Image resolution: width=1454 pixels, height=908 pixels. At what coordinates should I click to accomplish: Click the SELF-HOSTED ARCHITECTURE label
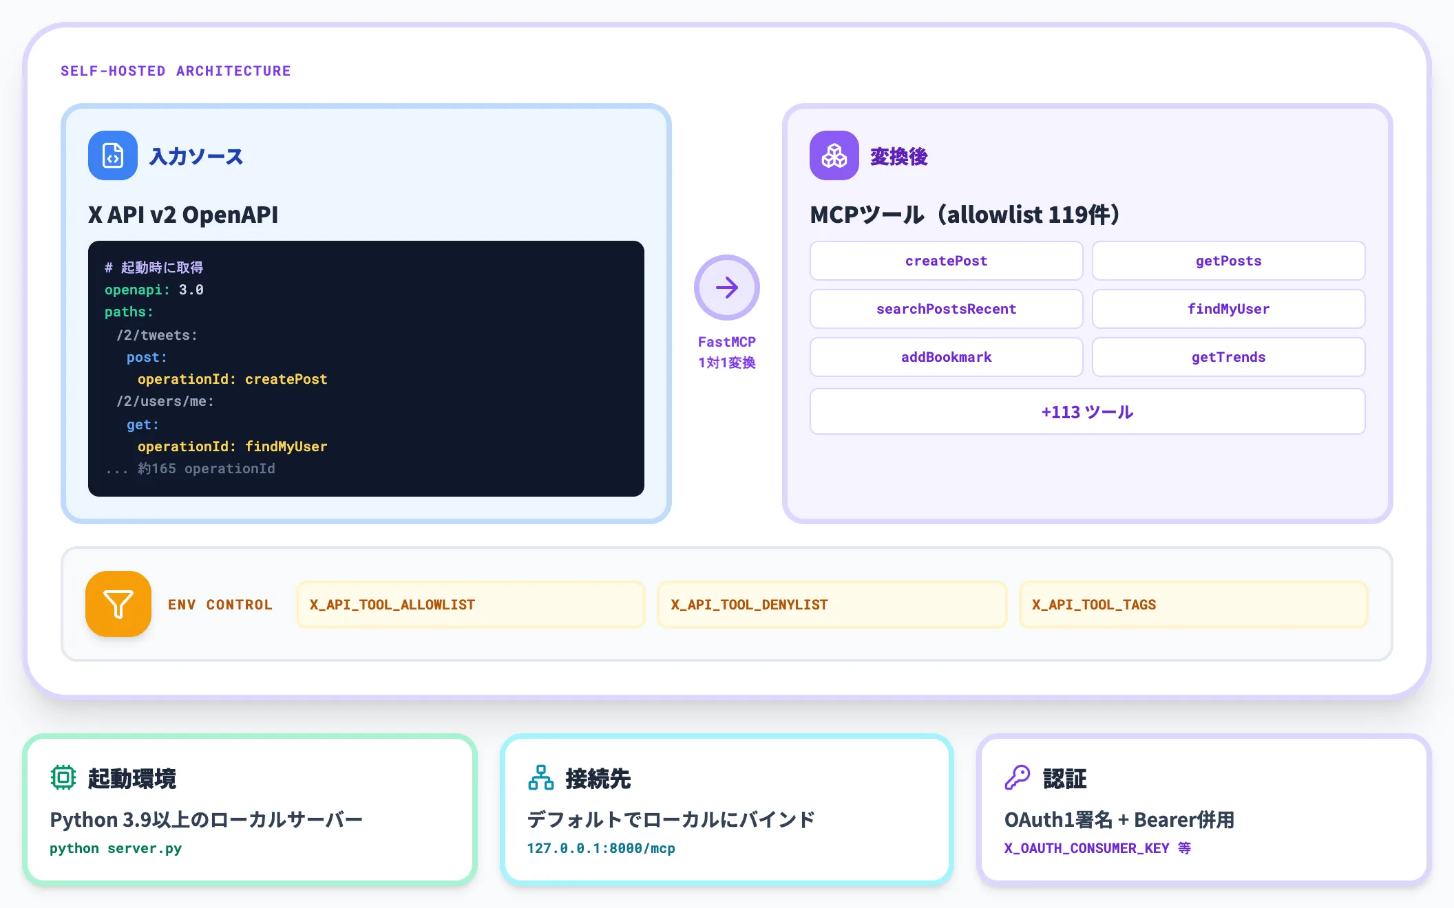point(176,71)
